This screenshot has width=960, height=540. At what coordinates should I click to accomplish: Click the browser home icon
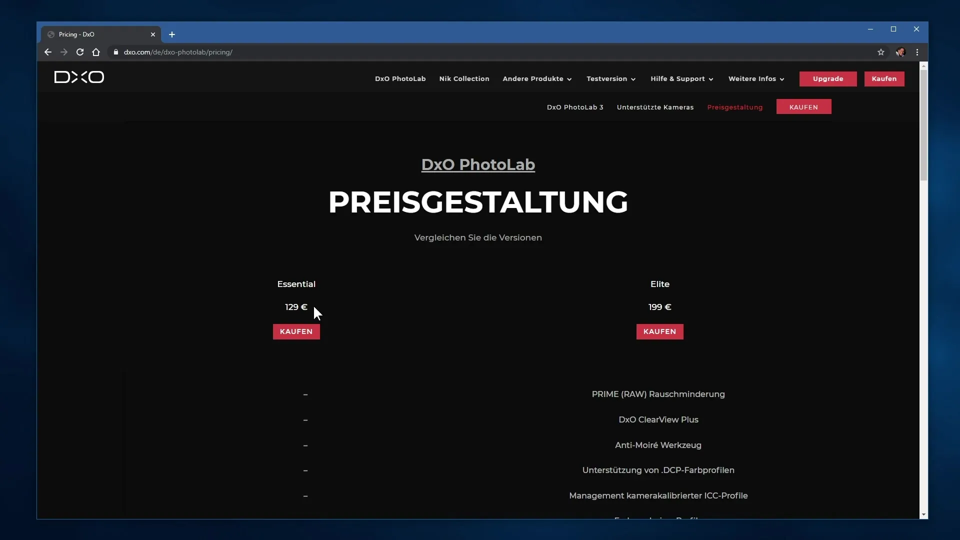click(x=96, y=52)
